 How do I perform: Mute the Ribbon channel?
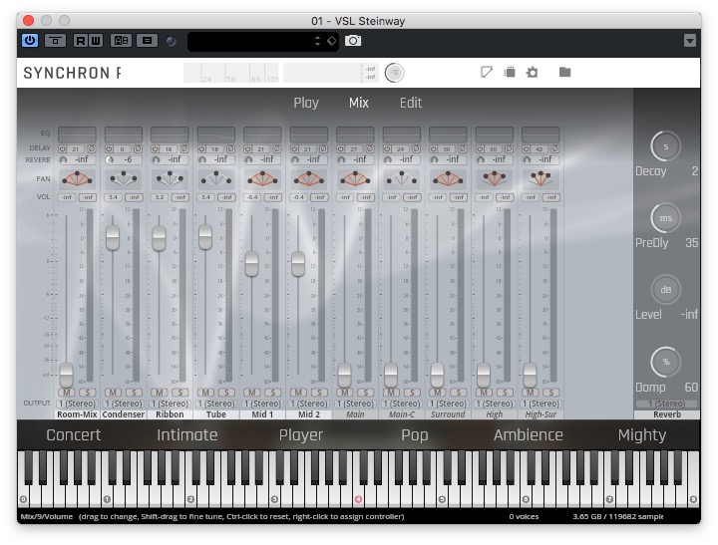(x=159, y=393)
